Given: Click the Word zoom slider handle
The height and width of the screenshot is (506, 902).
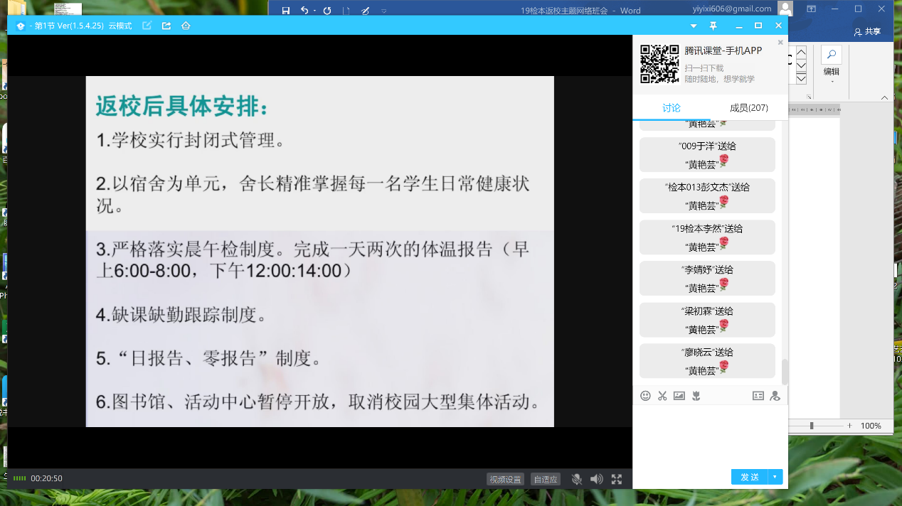Looking at the screenshot, I should (x=812, y=426).
